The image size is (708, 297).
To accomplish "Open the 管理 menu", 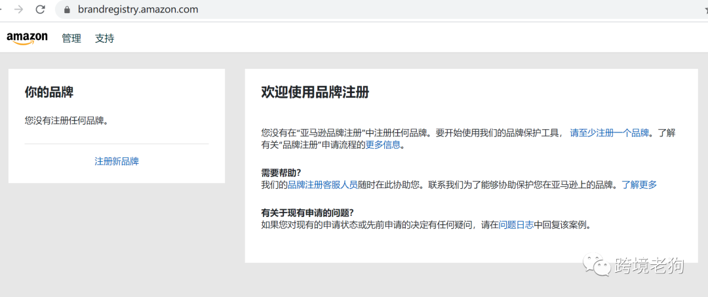I will tap(71, 39).
